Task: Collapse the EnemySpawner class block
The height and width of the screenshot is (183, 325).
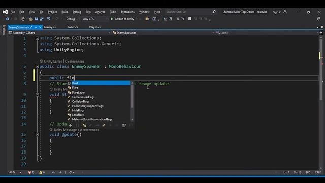Action: (x=37, y=67)
